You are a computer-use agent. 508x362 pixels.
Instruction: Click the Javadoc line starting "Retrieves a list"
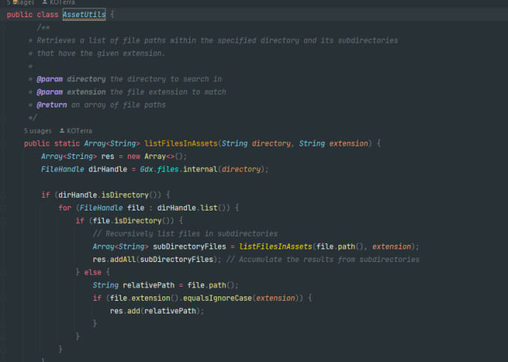[217, 40]
